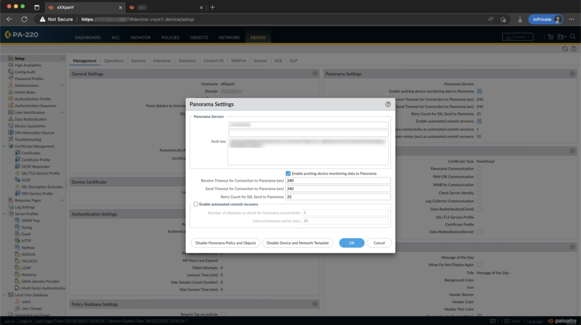Open Troubleshooting in sidebar
581x325 pixels.
coord(28,140)
